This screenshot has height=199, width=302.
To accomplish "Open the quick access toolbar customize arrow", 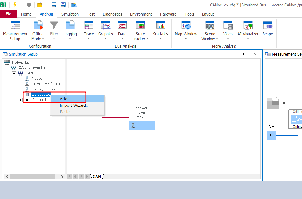I will tap(83, 5).
